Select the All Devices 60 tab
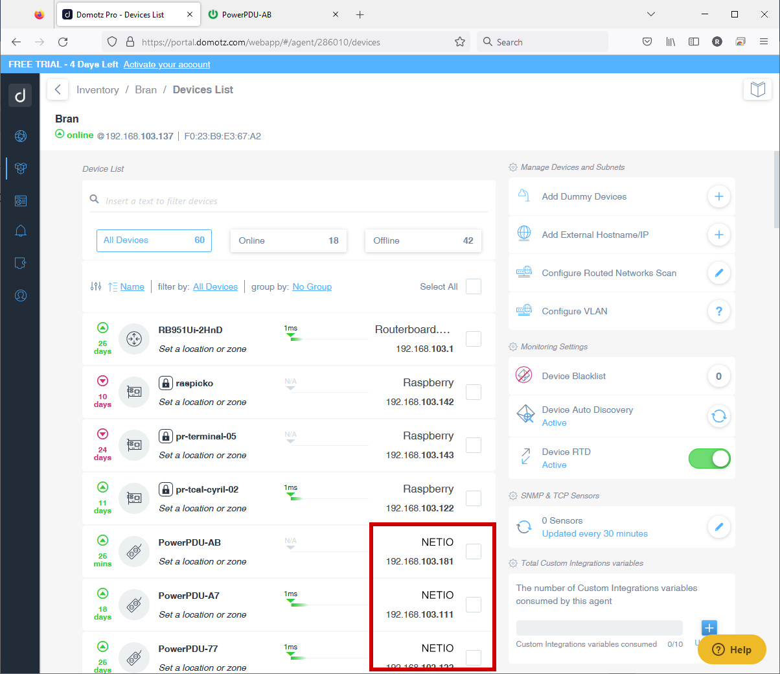Image resolution: width=780 pixels, height=674 pixels. 154,240
